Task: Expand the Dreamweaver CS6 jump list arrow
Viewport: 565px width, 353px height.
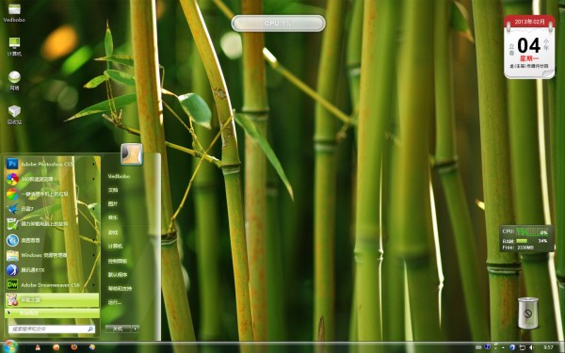Action: 93,284
